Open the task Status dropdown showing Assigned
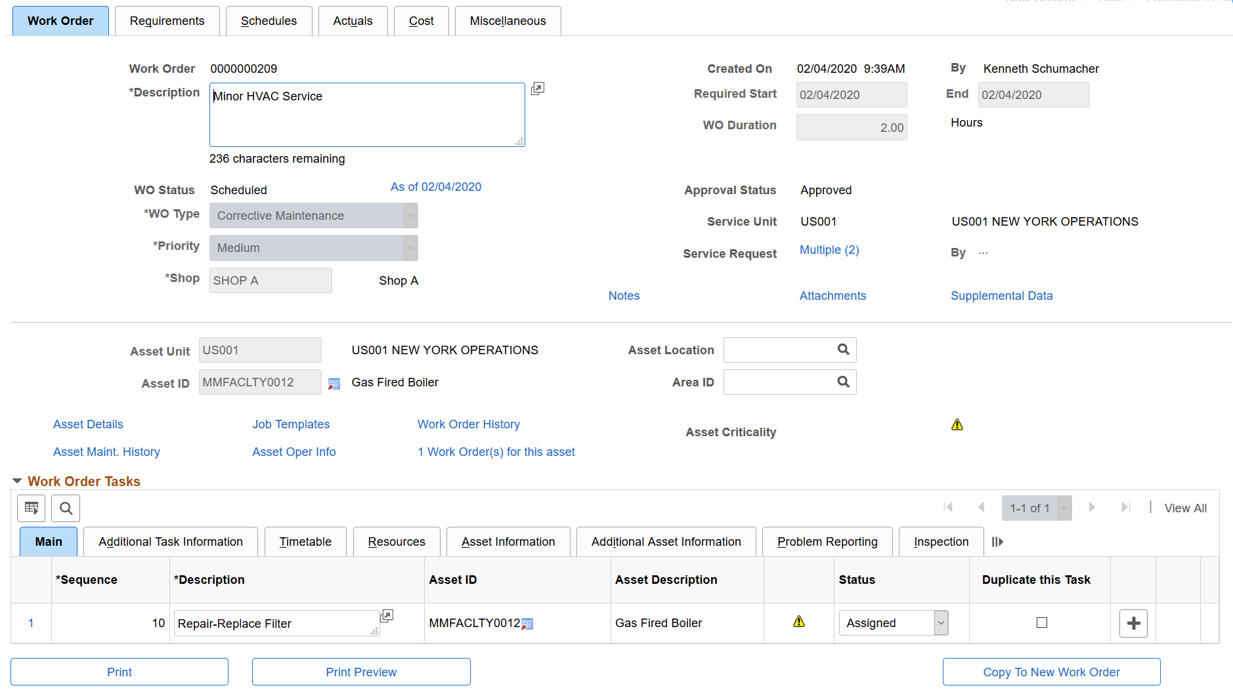 click(893, 623)
